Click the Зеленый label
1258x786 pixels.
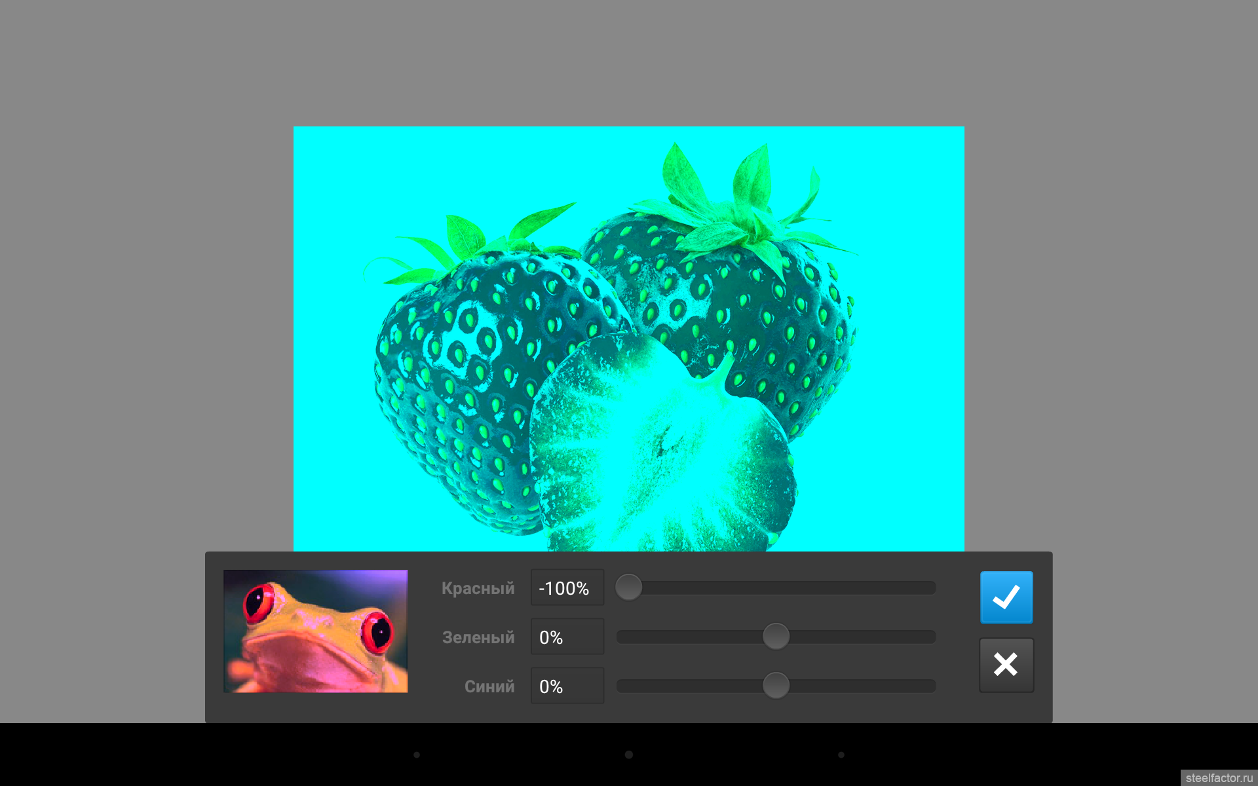(x=478, y=637)
